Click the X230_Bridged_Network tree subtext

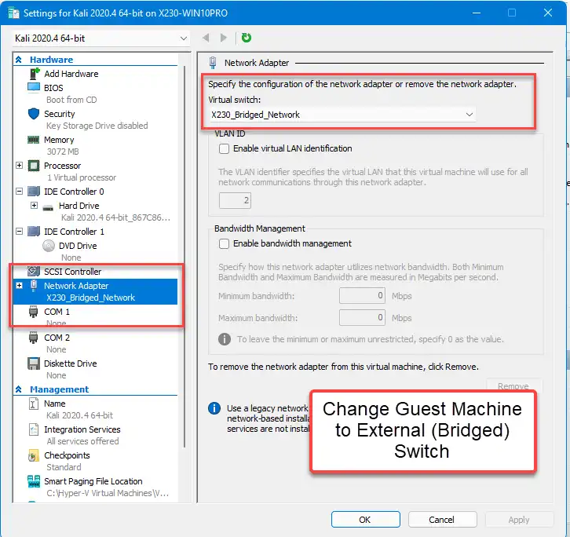point(90,298)
